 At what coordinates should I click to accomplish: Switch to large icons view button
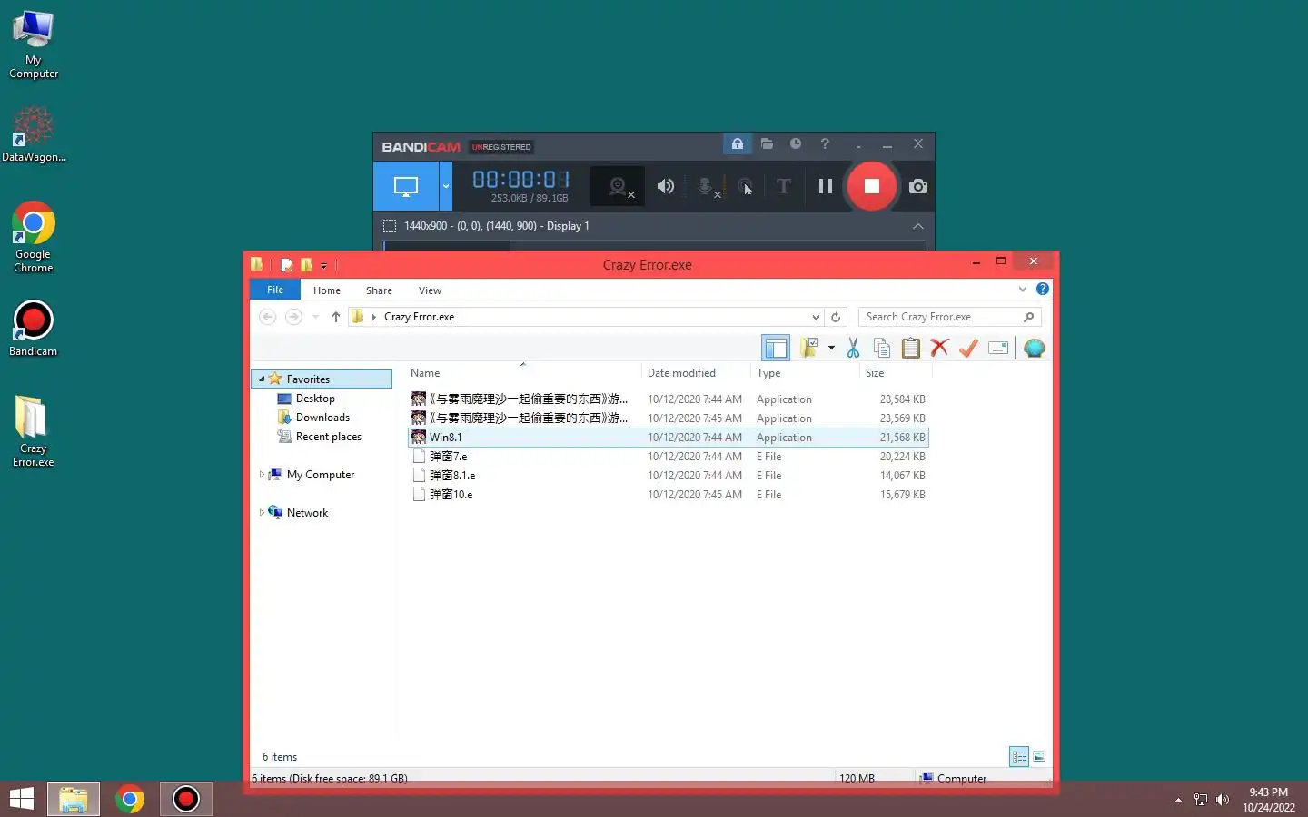1039,756
